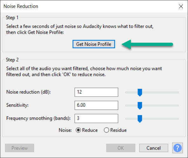The image size is (188, 158).
Task: Click the 'Sensitivity:' label
Action: click(x=17, y=105)
